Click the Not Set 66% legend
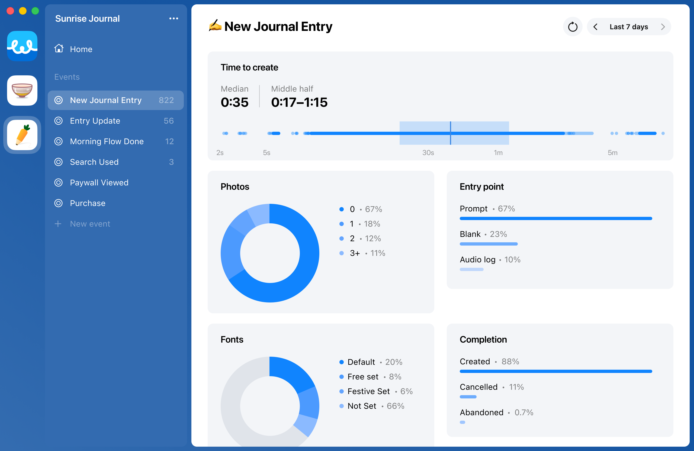The image size is (694, 451). pyautogui.click(x=372, y=406)
